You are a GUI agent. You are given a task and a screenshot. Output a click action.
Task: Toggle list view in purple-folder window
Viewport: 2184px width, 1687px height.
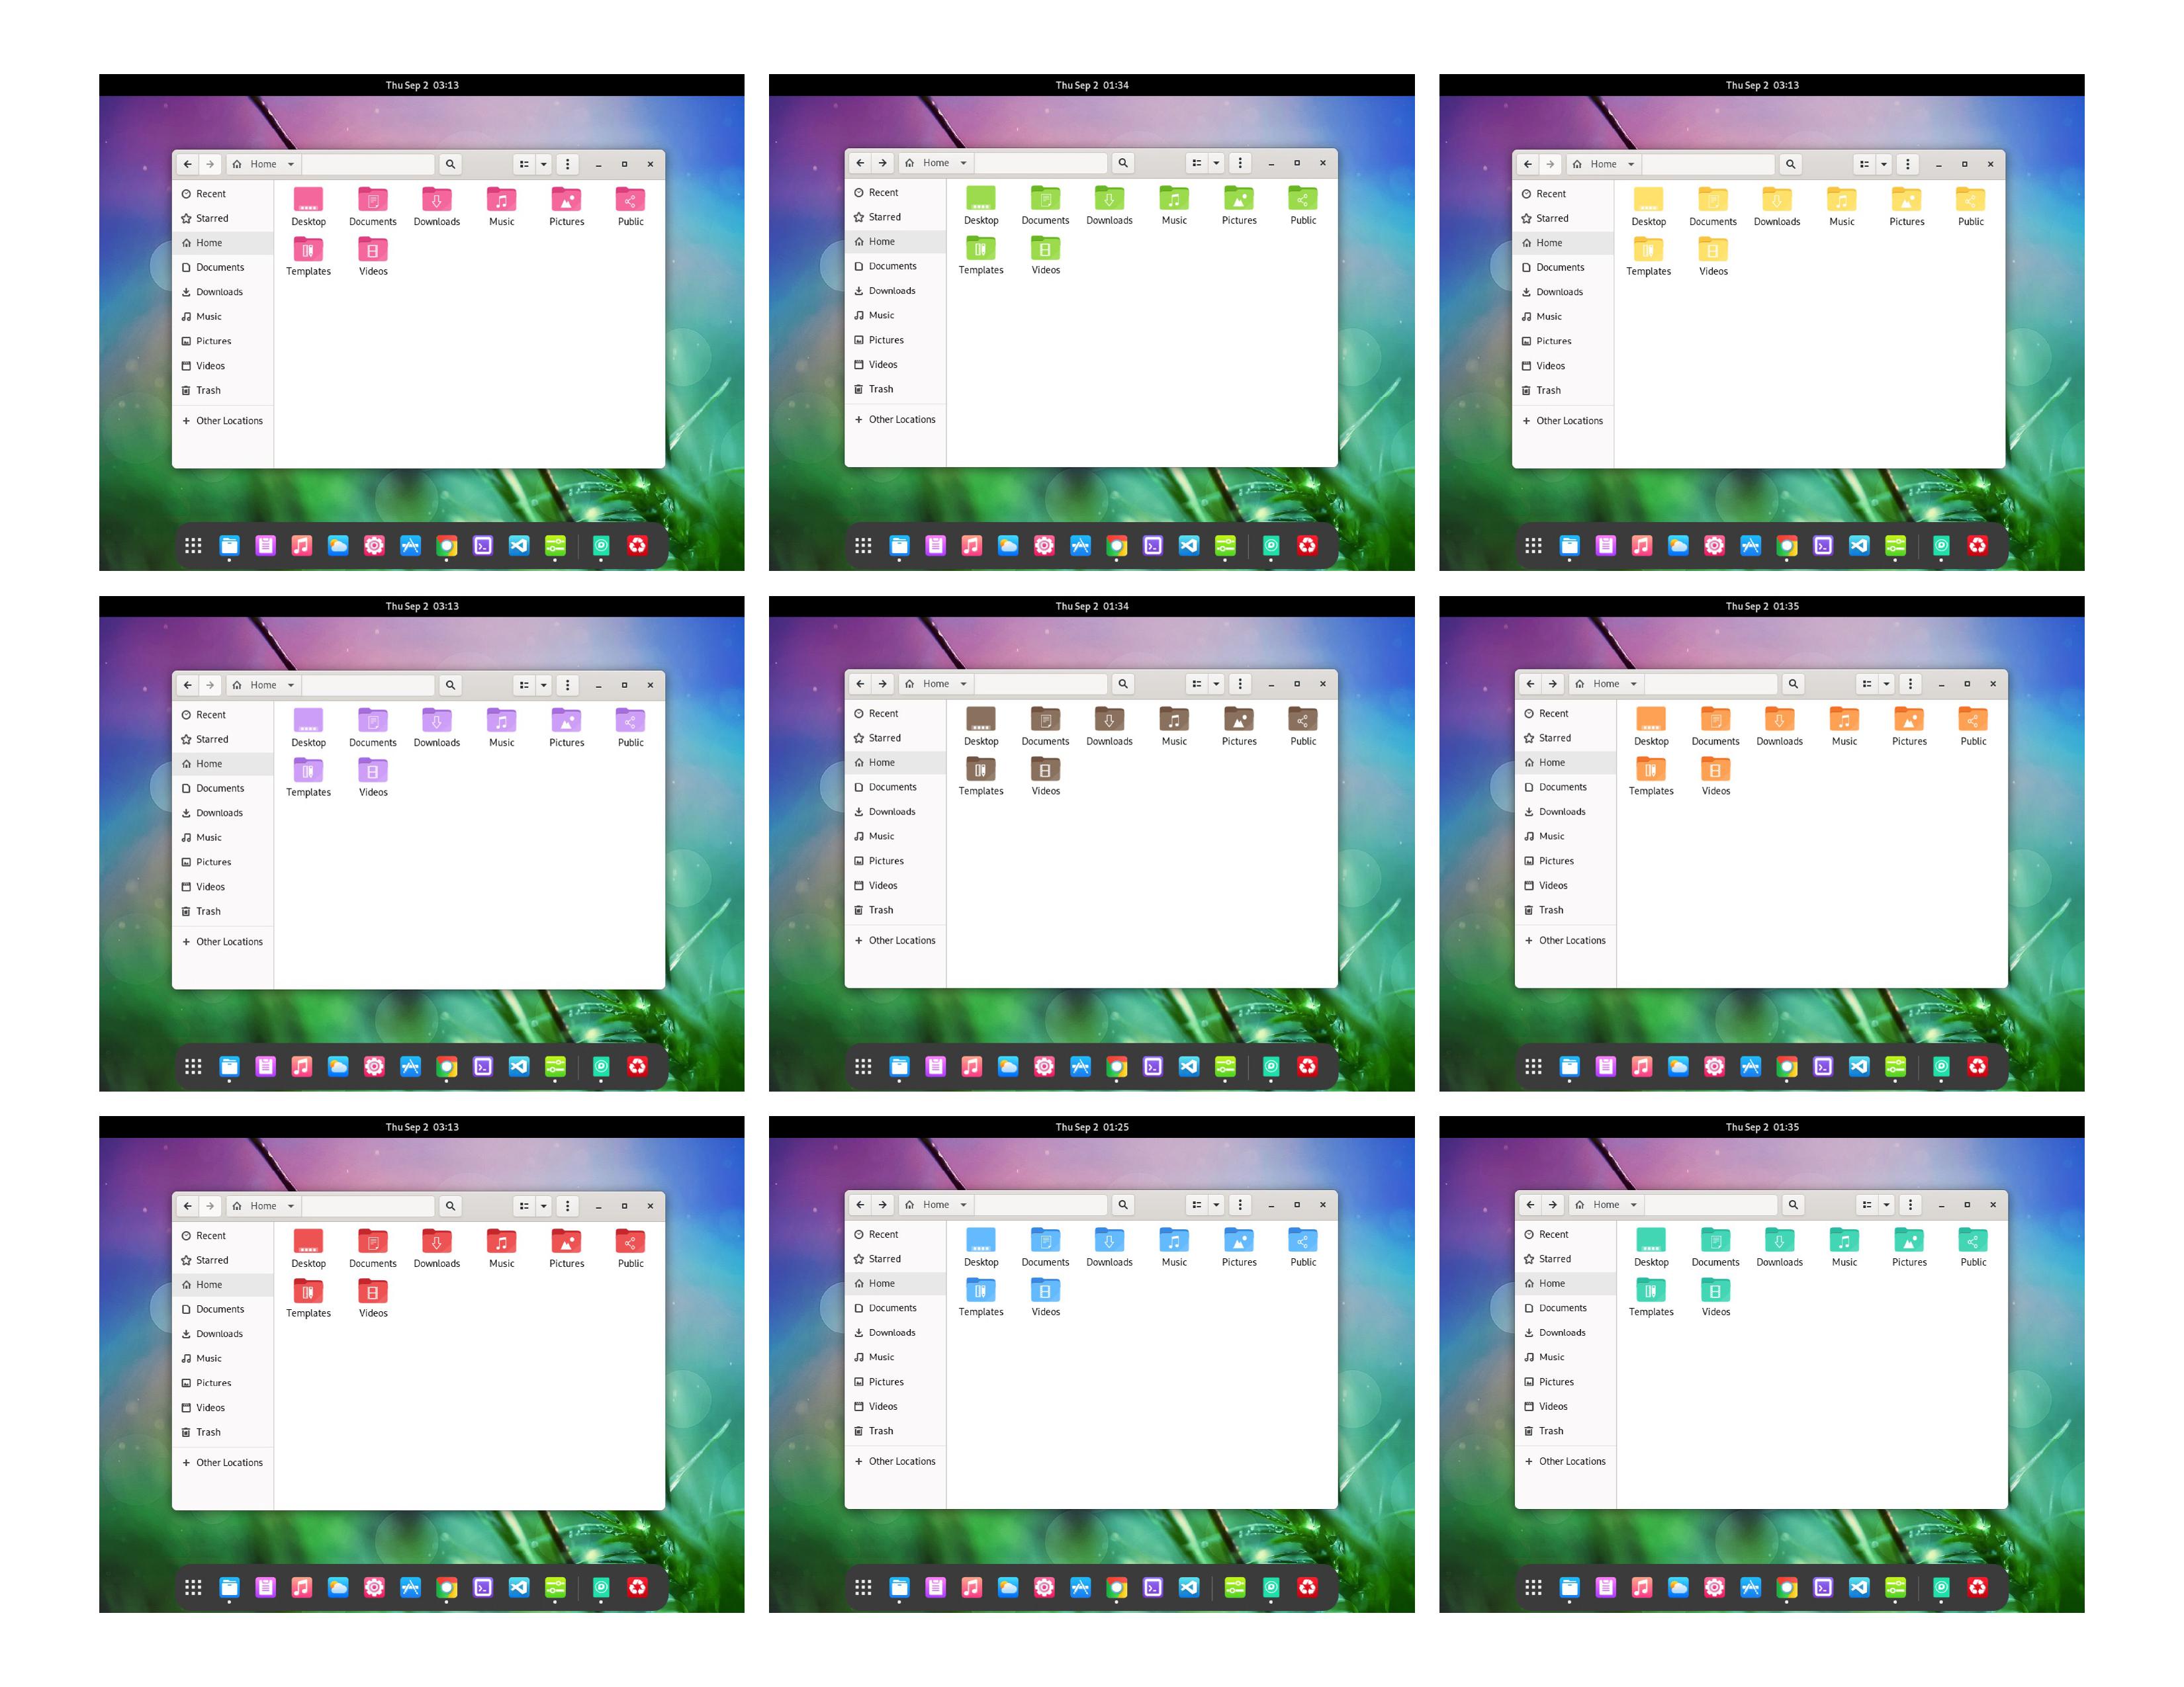(x=524, y=685)
